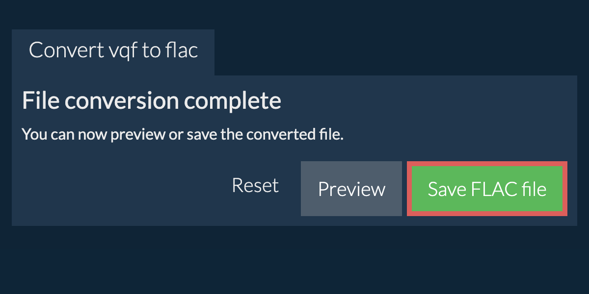Click the red border around the Save button
This screenshot has width=589, height=294.
click(x=409, y=189)
